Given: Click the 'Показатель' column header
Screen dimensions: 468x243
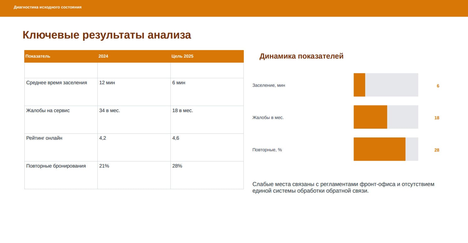Looking at the screenshot, I should 61,56.
